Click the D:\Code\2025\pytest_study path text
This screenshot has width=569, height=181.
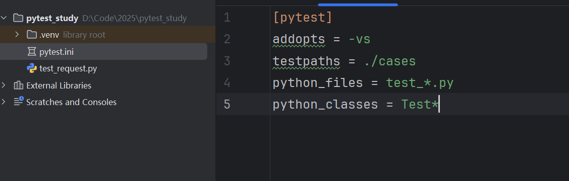(135, 18)
